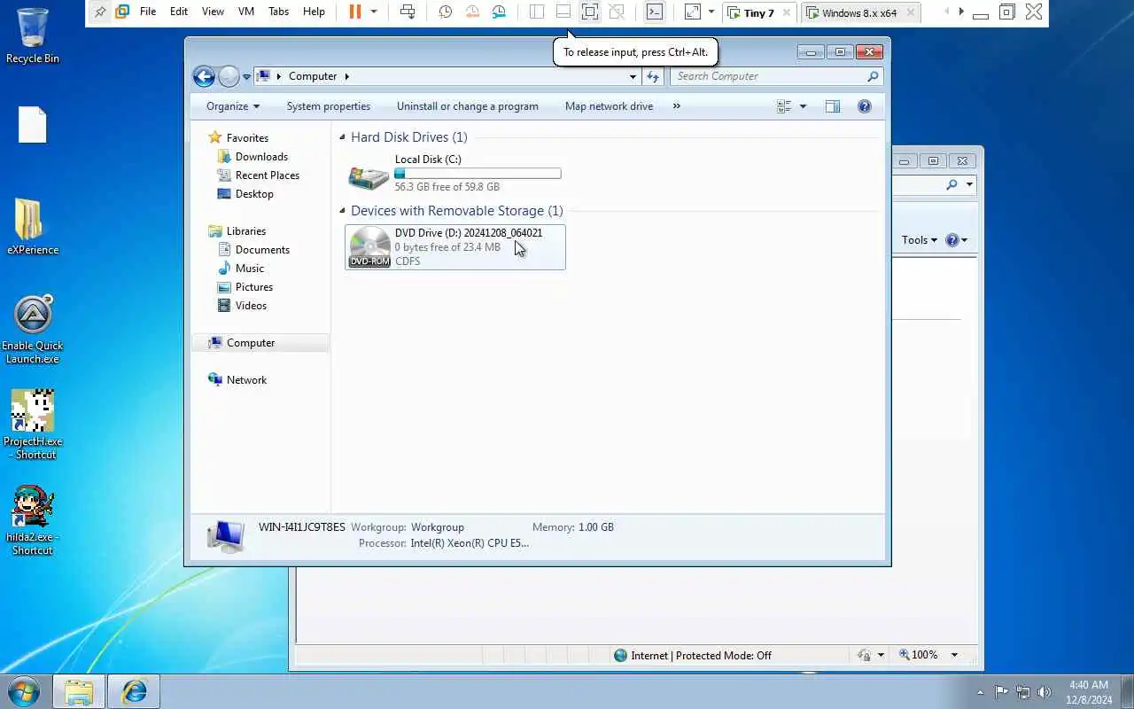Take a snapshot with the clock icon

(446, 12)
